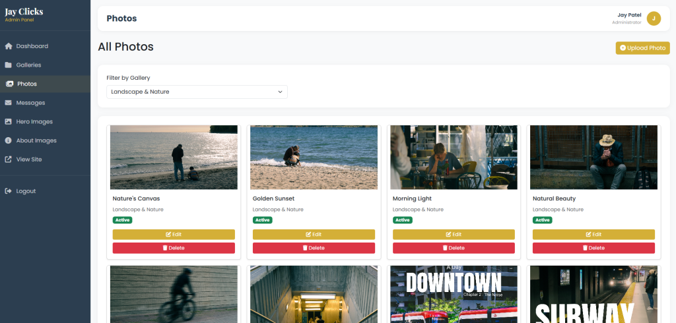Go to Messages in the sidebar menu
Screen dimensions: 676x323
pos(30,103)
